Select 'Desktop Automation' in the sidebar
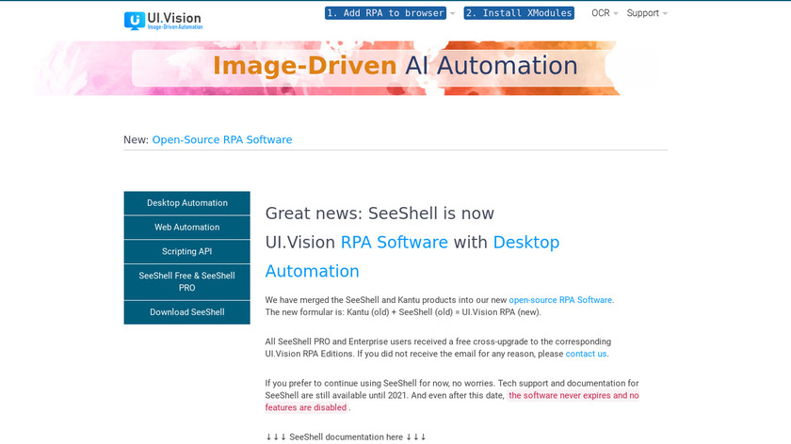This screenshot has height=444, width=791. pyautogui.click(x=186, y=203)
